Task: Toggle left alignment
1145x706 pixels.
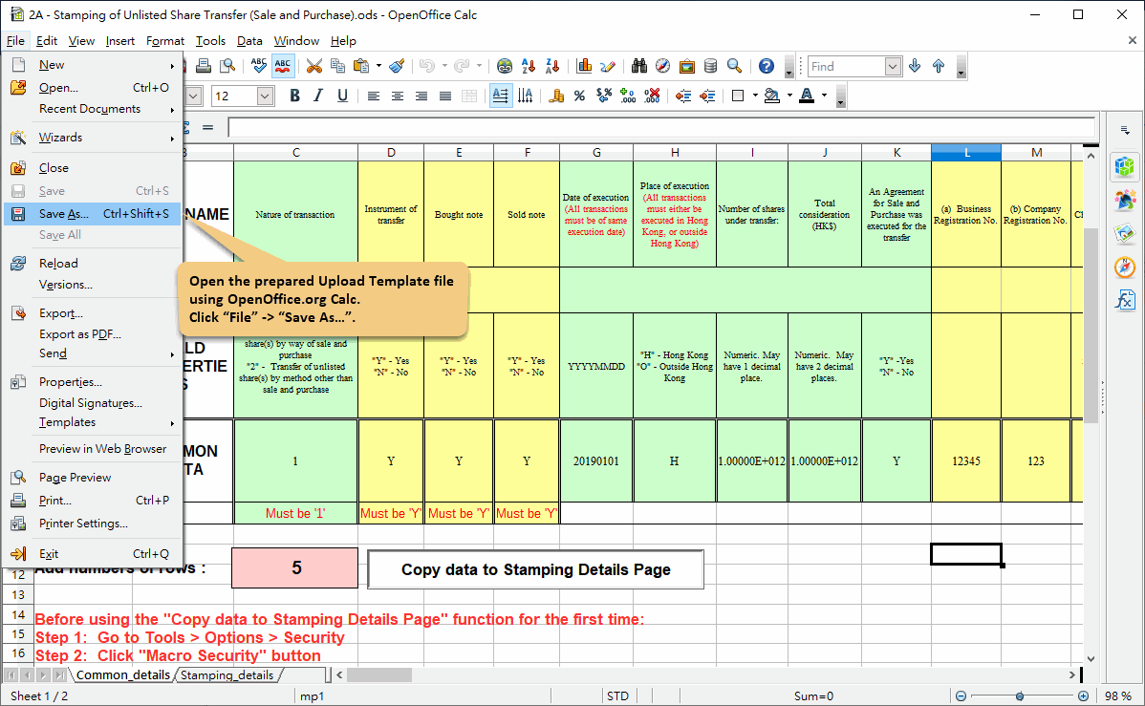Action: coord(373,96)
